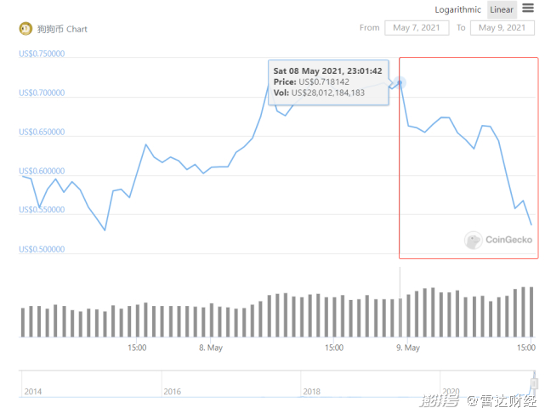Click the CoinGecko watermark logo
The image size is (545, 413).
coord(498,240)
